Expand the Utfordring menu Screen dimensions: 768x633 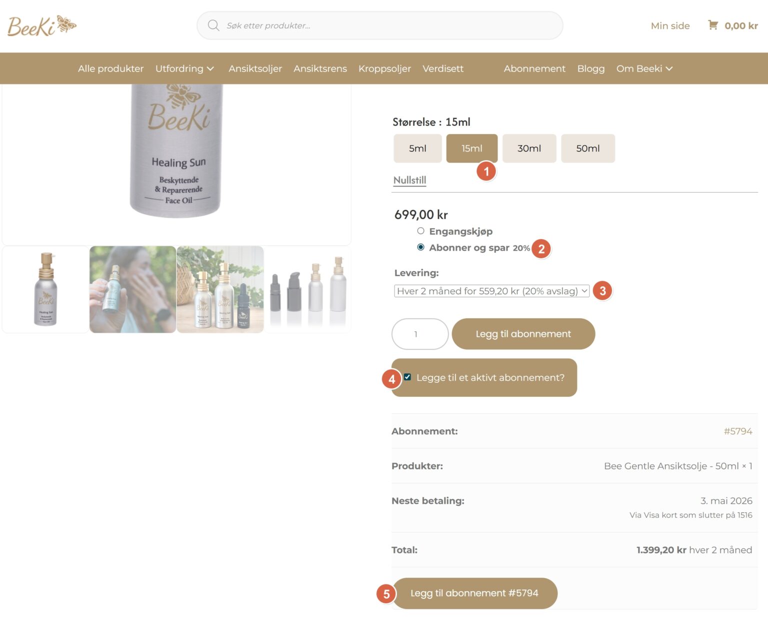pos(184,69)
